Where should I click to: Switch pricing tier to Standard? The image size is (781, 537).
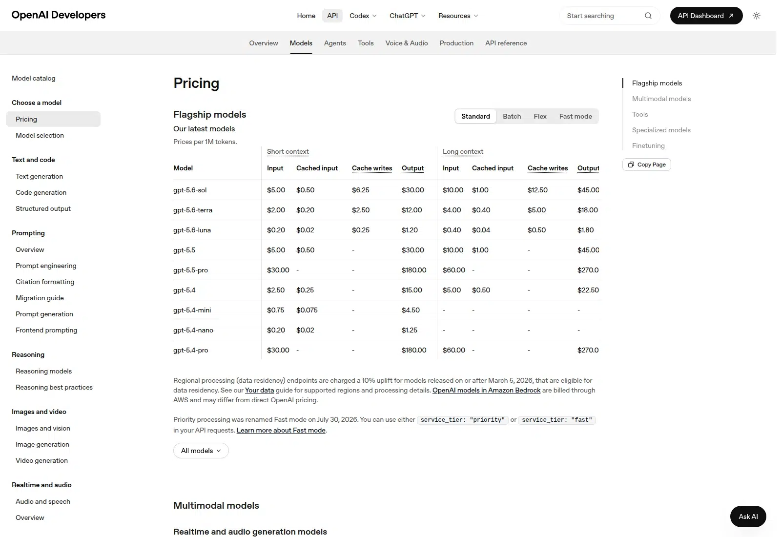[475, 116]
